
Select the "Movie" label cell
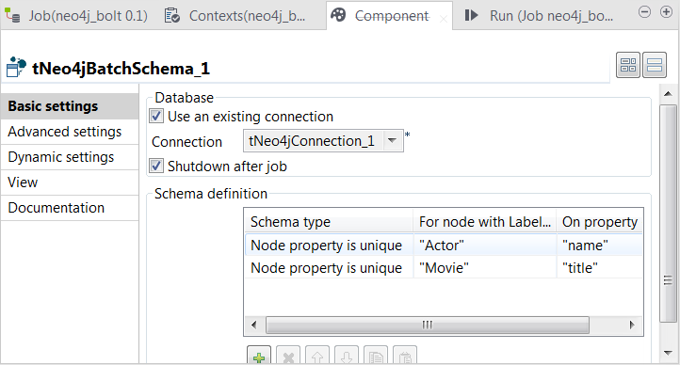485,267
